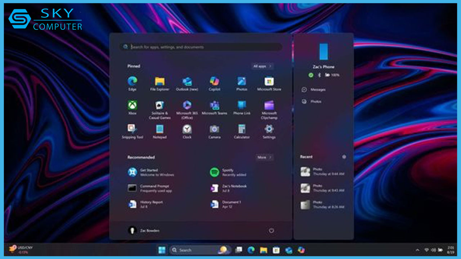Click the Windows Start button on taskbar
Image resolution: width=461 pixels, height=259 pixels.
pyautogui.click(x=162, y=250)
